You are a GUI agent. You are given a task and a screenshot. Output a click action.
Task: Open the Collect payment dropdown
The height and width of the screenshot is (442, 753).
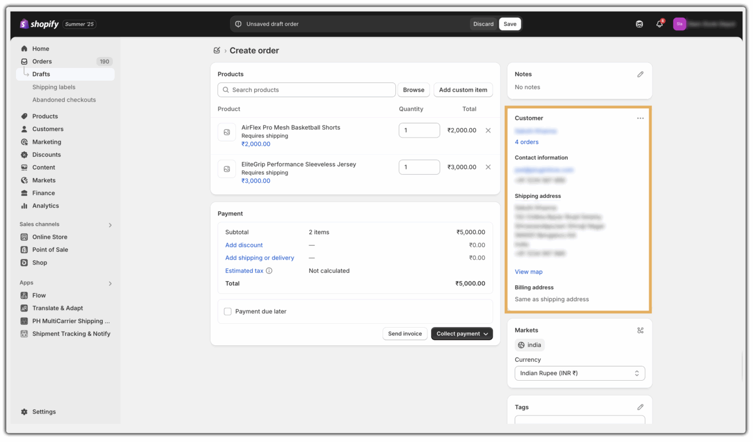462,334
